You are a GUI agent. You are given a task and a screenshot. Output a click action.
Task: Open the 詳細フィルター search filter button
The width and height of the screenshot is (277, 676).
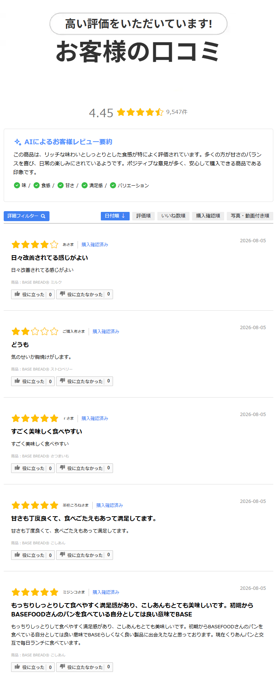pyautogui.click(x=27, y=216)
